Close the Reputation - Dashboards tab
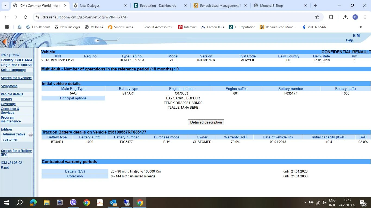Screen dimensions: 371x208 pos(185,5)
